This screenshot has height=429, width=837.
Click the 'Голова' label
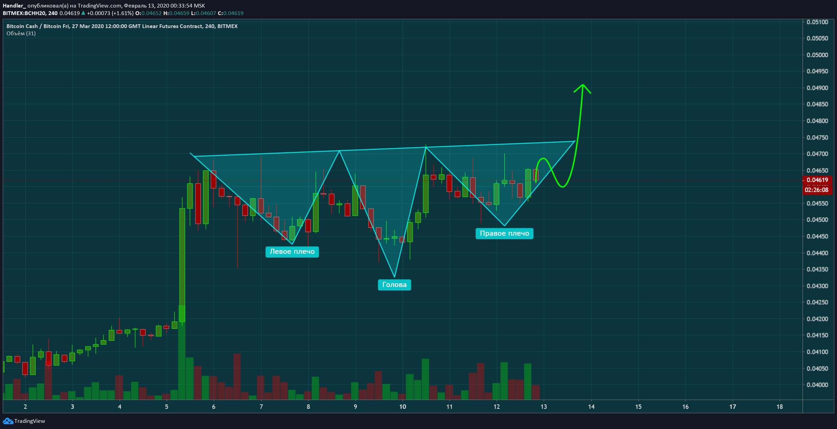coord(395,285)
